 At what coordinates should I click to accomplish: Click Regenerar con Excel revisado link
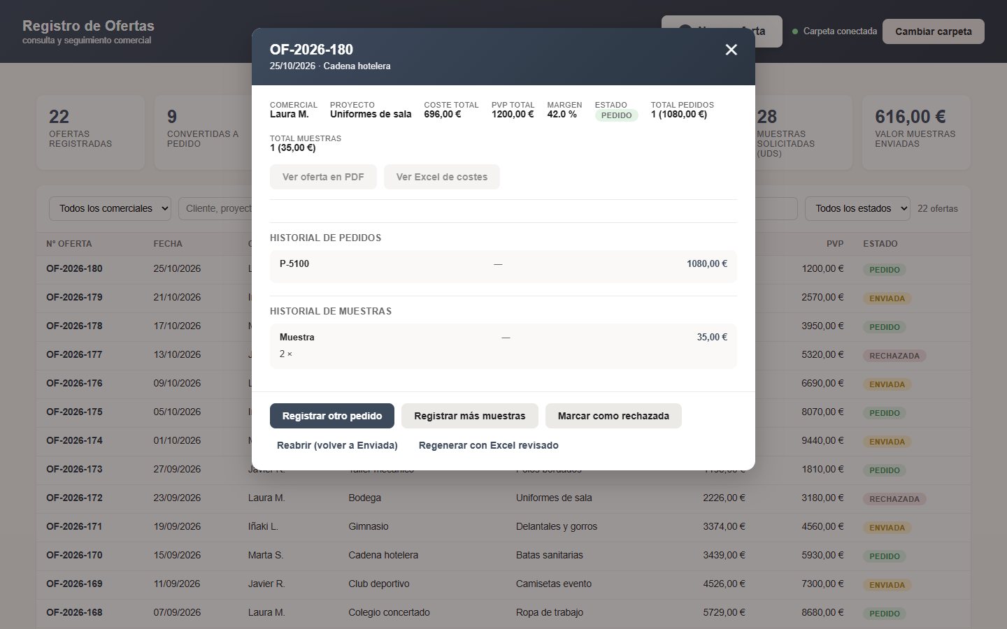[488, 445]
